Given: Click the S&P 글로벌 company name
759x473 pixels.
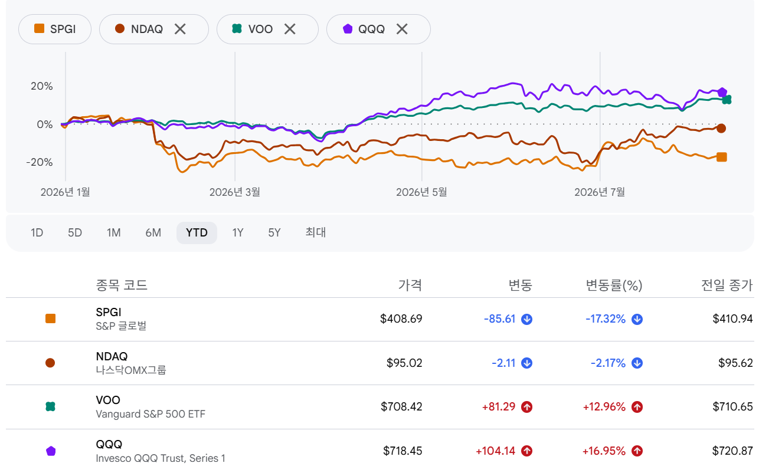Looking at the screenshot, I should point(121,326).
